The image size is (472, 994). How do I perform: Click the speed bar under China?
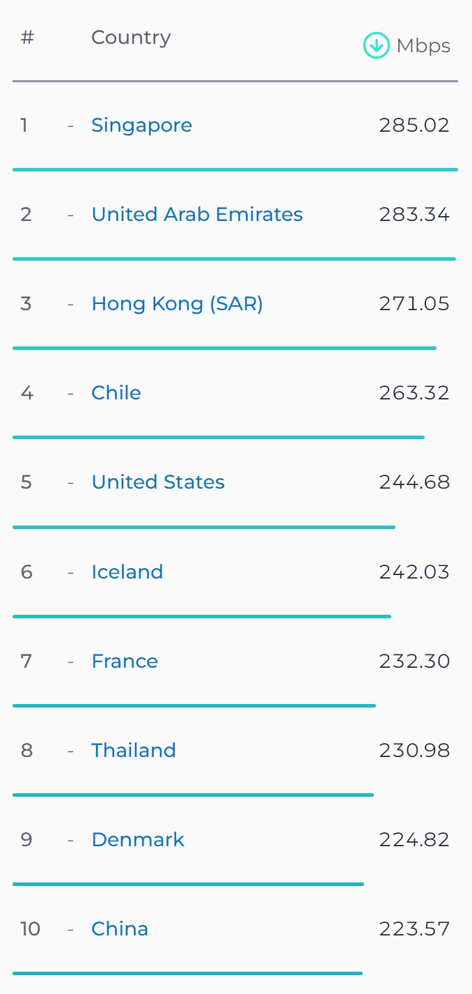coord(187,973)
